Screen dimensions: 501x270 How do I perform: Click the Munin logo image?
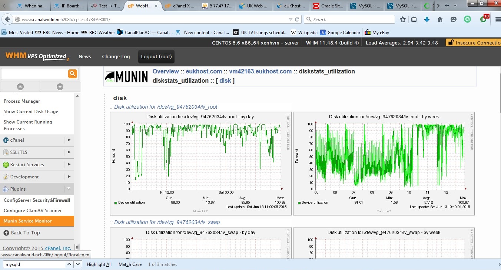pos(126,76)
